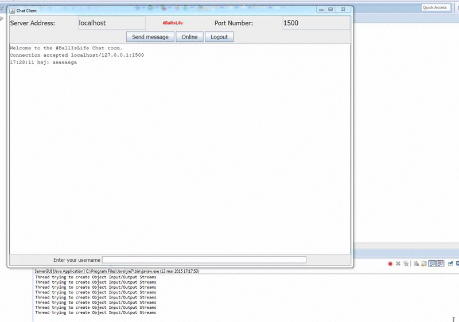Screen dimensions: 459x322
Task: Maximize the Chat Client window
Action: click(x=330, y=10)
